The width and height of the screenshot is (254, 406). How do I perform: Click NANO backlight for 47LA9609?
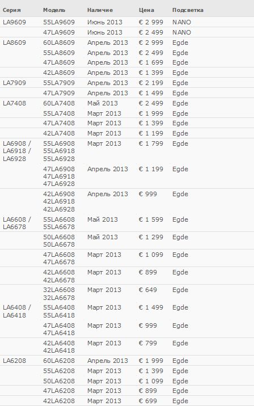click(x=181, y=32)
